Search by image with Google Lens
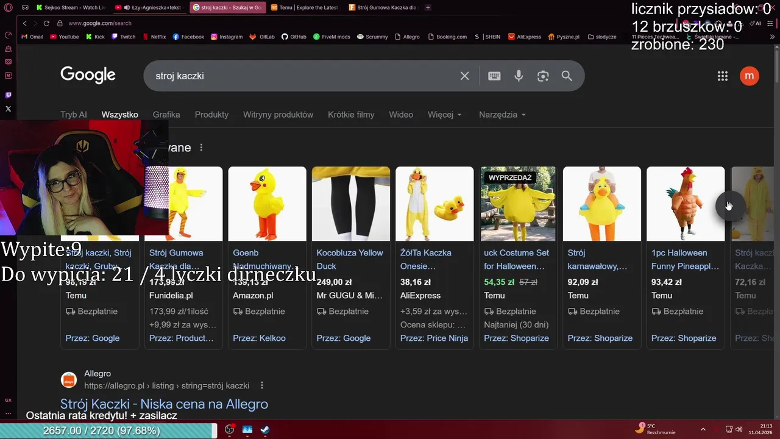The width and height of the screenshot is (780, 439). tap(543, 76)
